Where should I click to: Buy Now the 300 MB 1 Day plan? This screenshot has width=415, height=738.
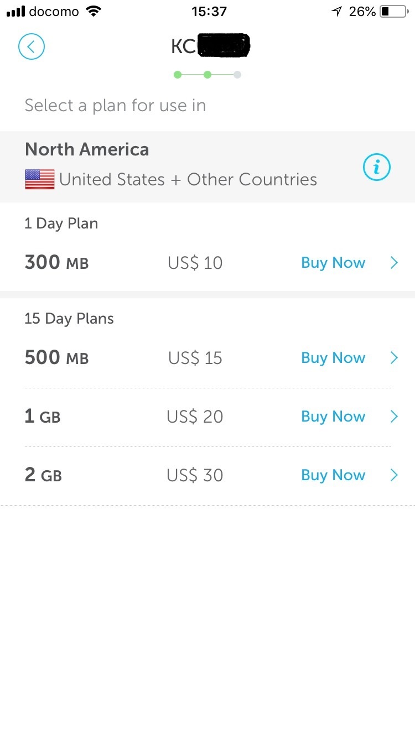pyautogui.click(x=333, y=263)
